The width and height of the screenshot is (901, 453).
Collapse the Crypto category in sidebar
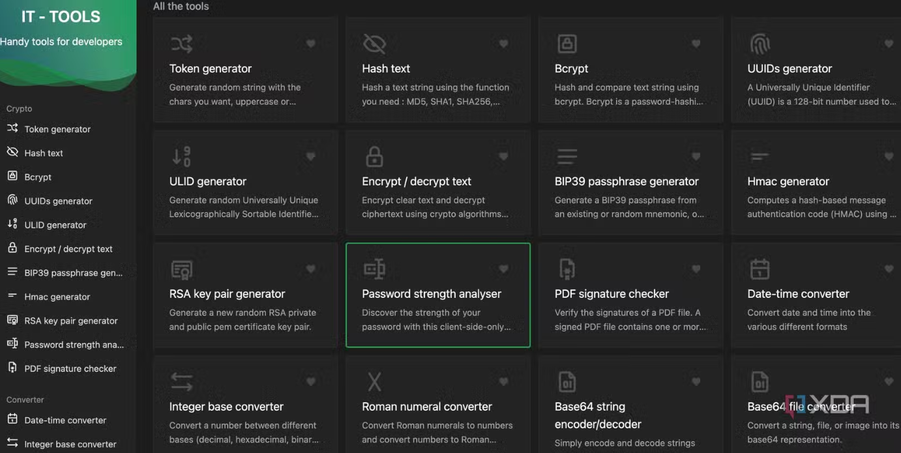pos(20,109)
